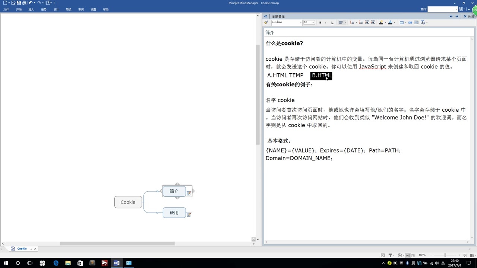Screen dimensions: 477x268
Task: Open the font color dropdown arrow
Action: (x=395, y=23)
